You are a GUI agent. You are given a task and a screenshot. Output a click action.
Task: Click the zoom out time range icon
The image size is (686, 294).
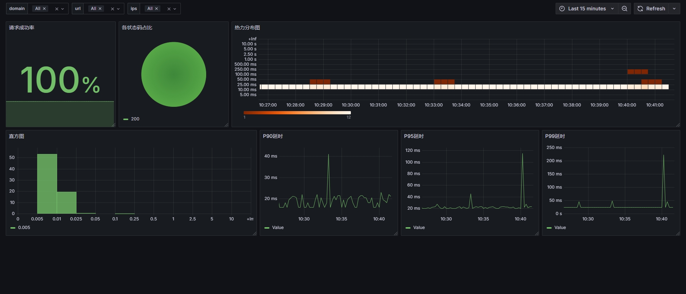tap(624, 9)
